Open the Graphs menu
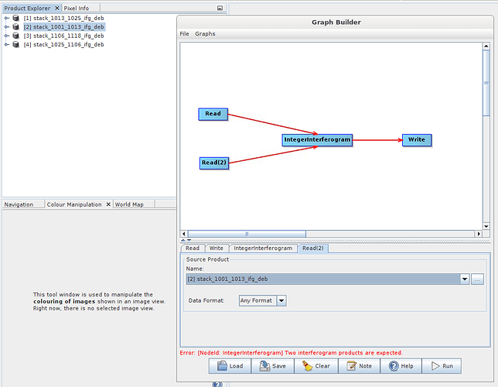Screen dimensions: 498x387 (205, 34)
